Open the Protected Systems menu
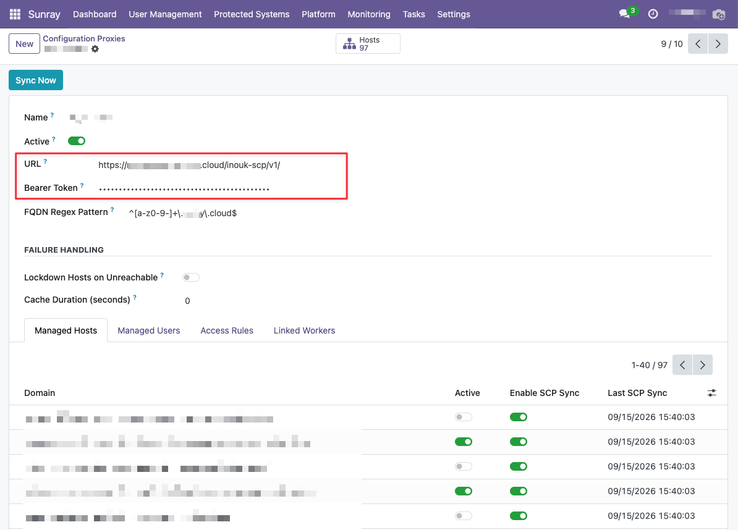738x530 pixels. (252, 14)
